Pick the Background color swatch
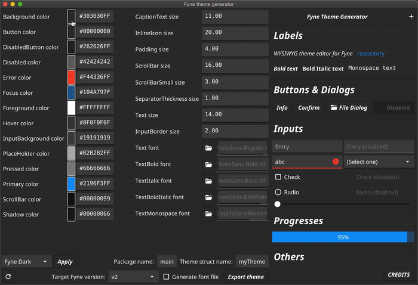418x285 pixels. coord(71,16)
